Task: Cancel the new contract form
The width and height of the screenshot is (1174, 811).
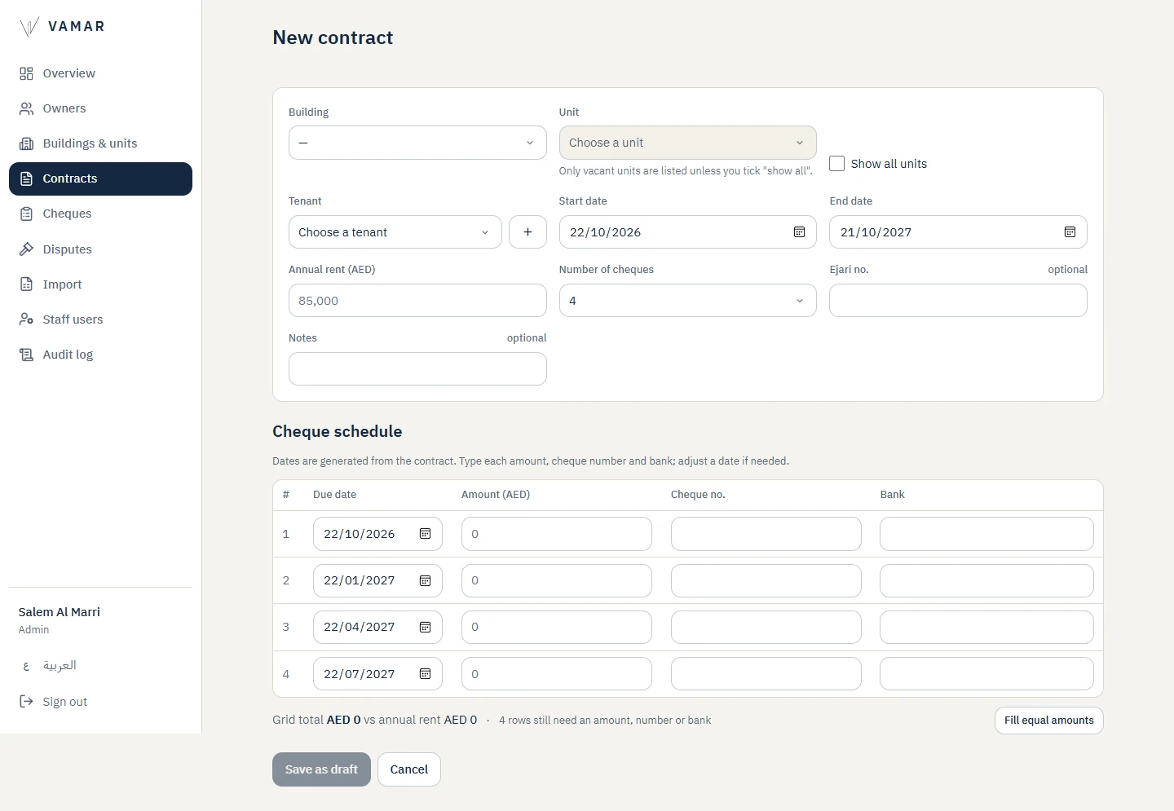Action: (409, 769)
